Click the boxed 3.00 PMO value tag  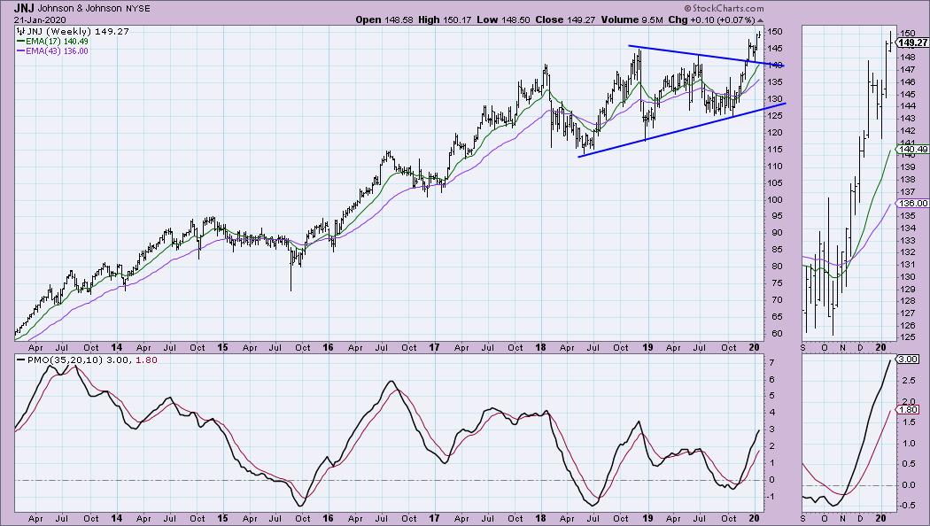point(908,360)
